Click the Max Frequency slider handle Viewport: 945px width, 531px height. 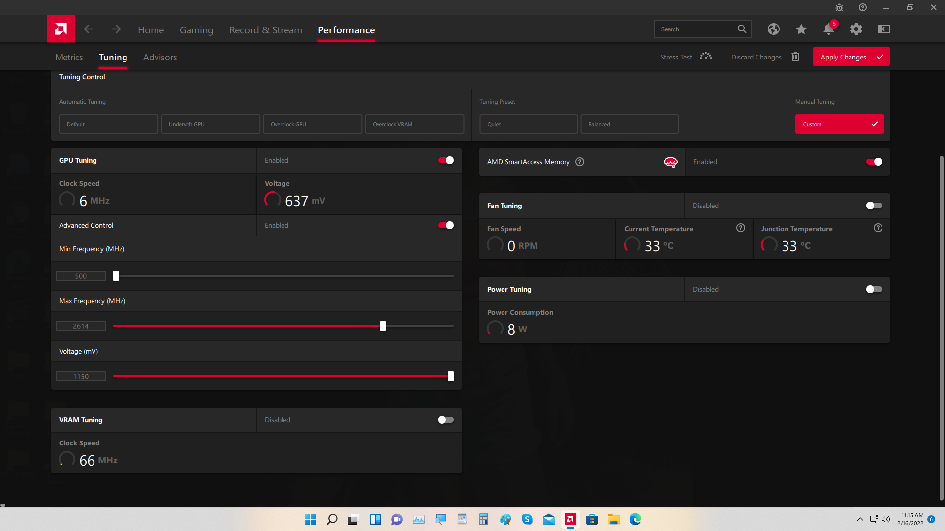coord(383,326)
